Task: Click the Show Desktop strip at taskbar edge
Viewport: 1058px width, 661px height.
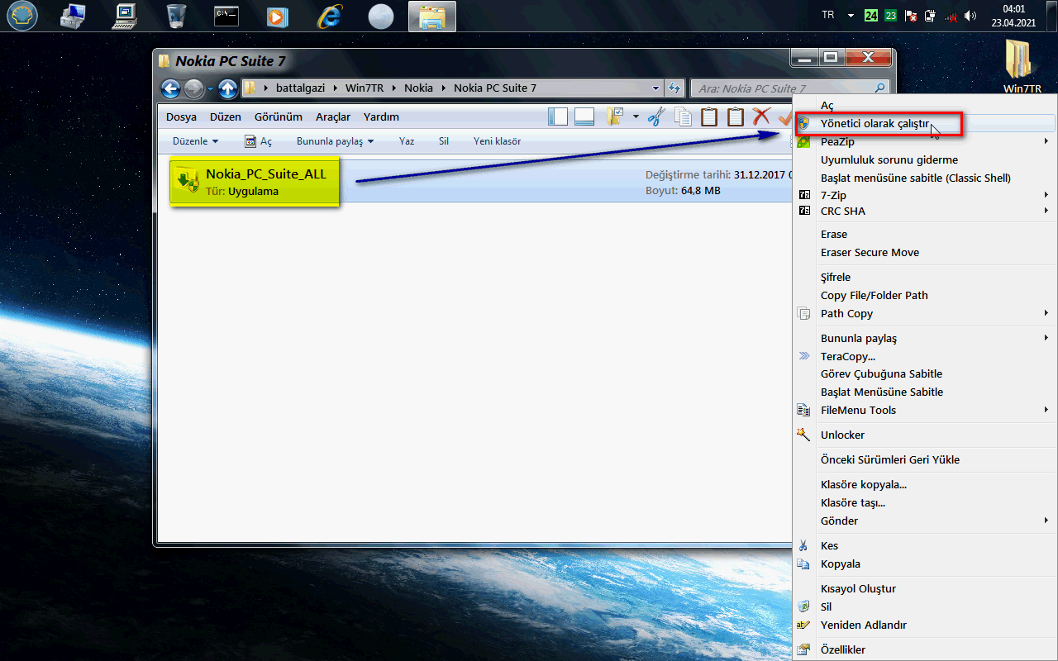Action: click(x=1052, y=16)
